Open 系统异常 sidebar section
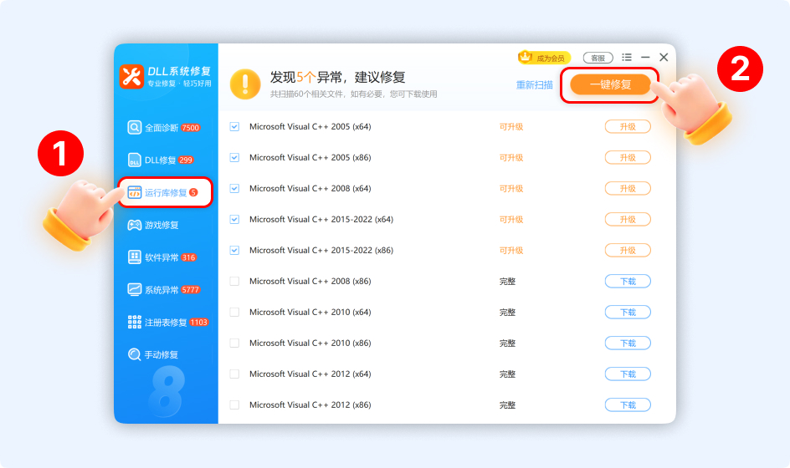 (164, 290)
